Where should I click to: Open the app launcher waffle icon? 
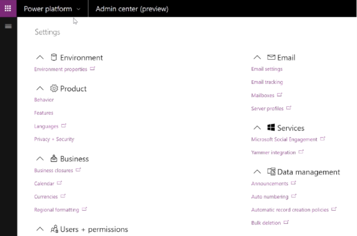(8, 8)
